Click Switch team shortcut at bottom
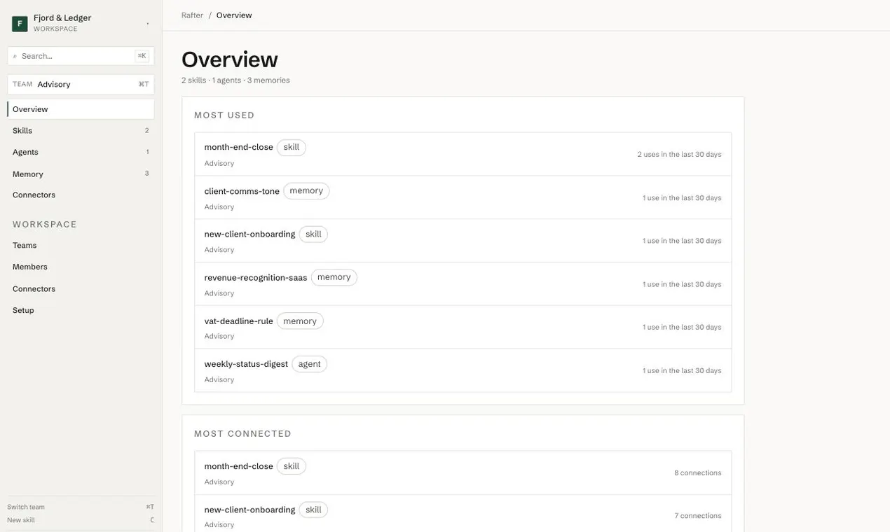This screenshot has height=532, width=890. (x=81, y=507)
